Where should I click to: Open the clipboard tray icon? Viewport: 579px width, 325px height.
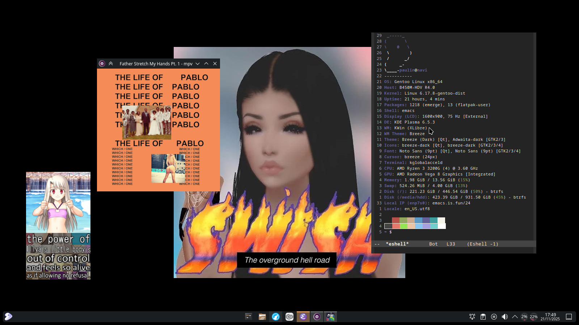(483, 317)
